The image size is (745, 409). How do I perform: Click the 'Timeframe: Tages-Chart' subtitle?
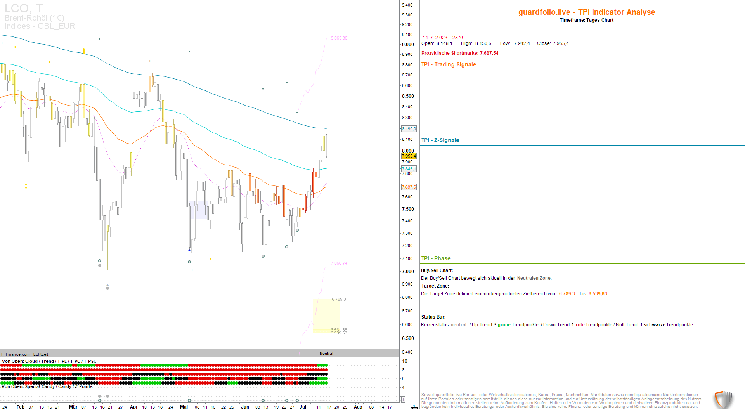586,20
